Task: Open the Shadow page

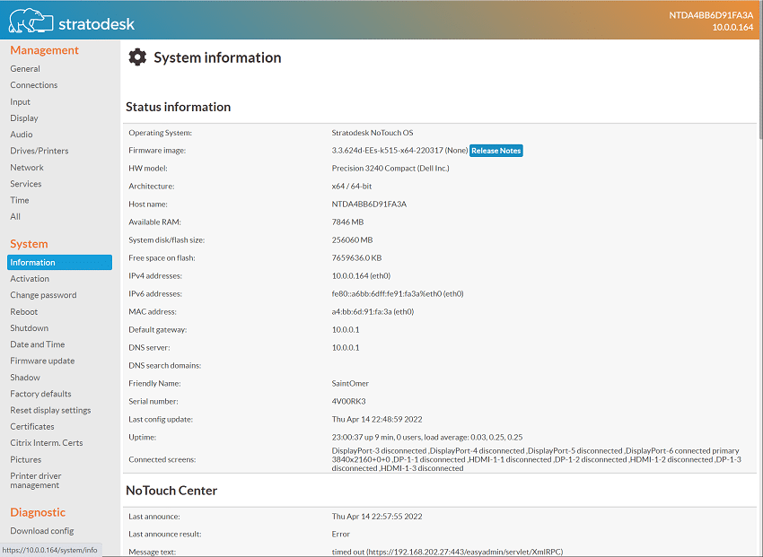Action: [25, 378]
